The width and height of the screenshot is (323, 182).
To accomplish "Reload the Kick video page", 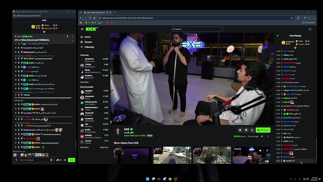I will (x=90, y=18).
